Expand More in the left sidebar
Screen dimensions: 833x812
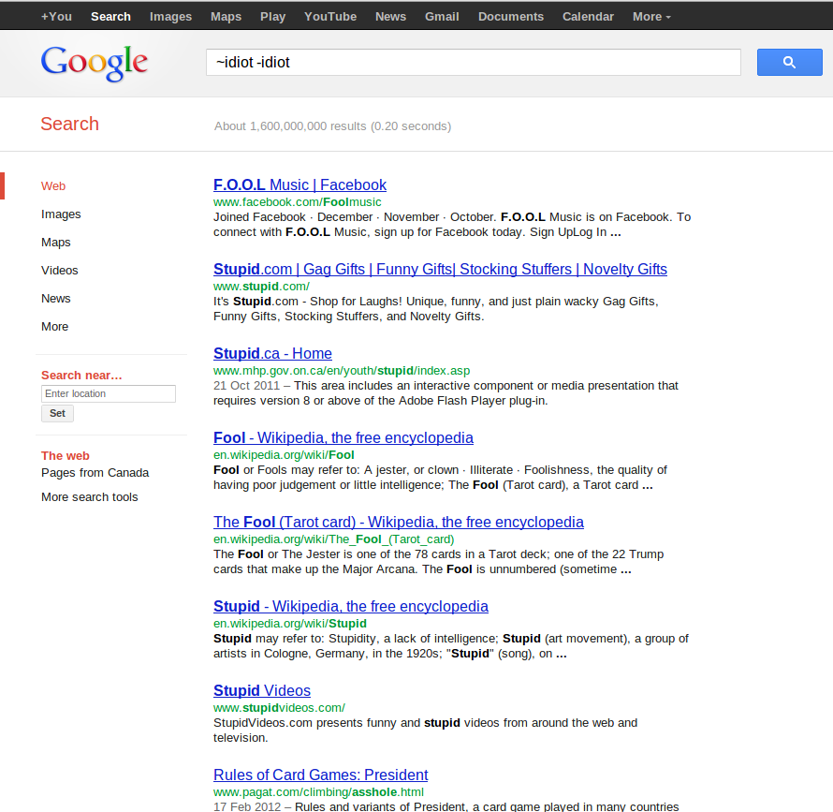coord(54,327)
